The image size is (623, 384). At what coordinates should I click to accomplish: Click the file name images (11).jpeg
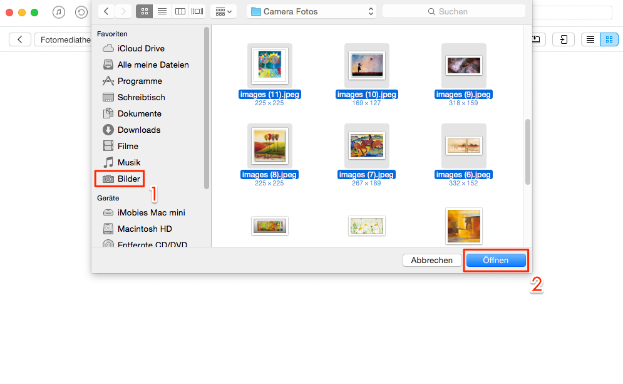coord(270,95)
